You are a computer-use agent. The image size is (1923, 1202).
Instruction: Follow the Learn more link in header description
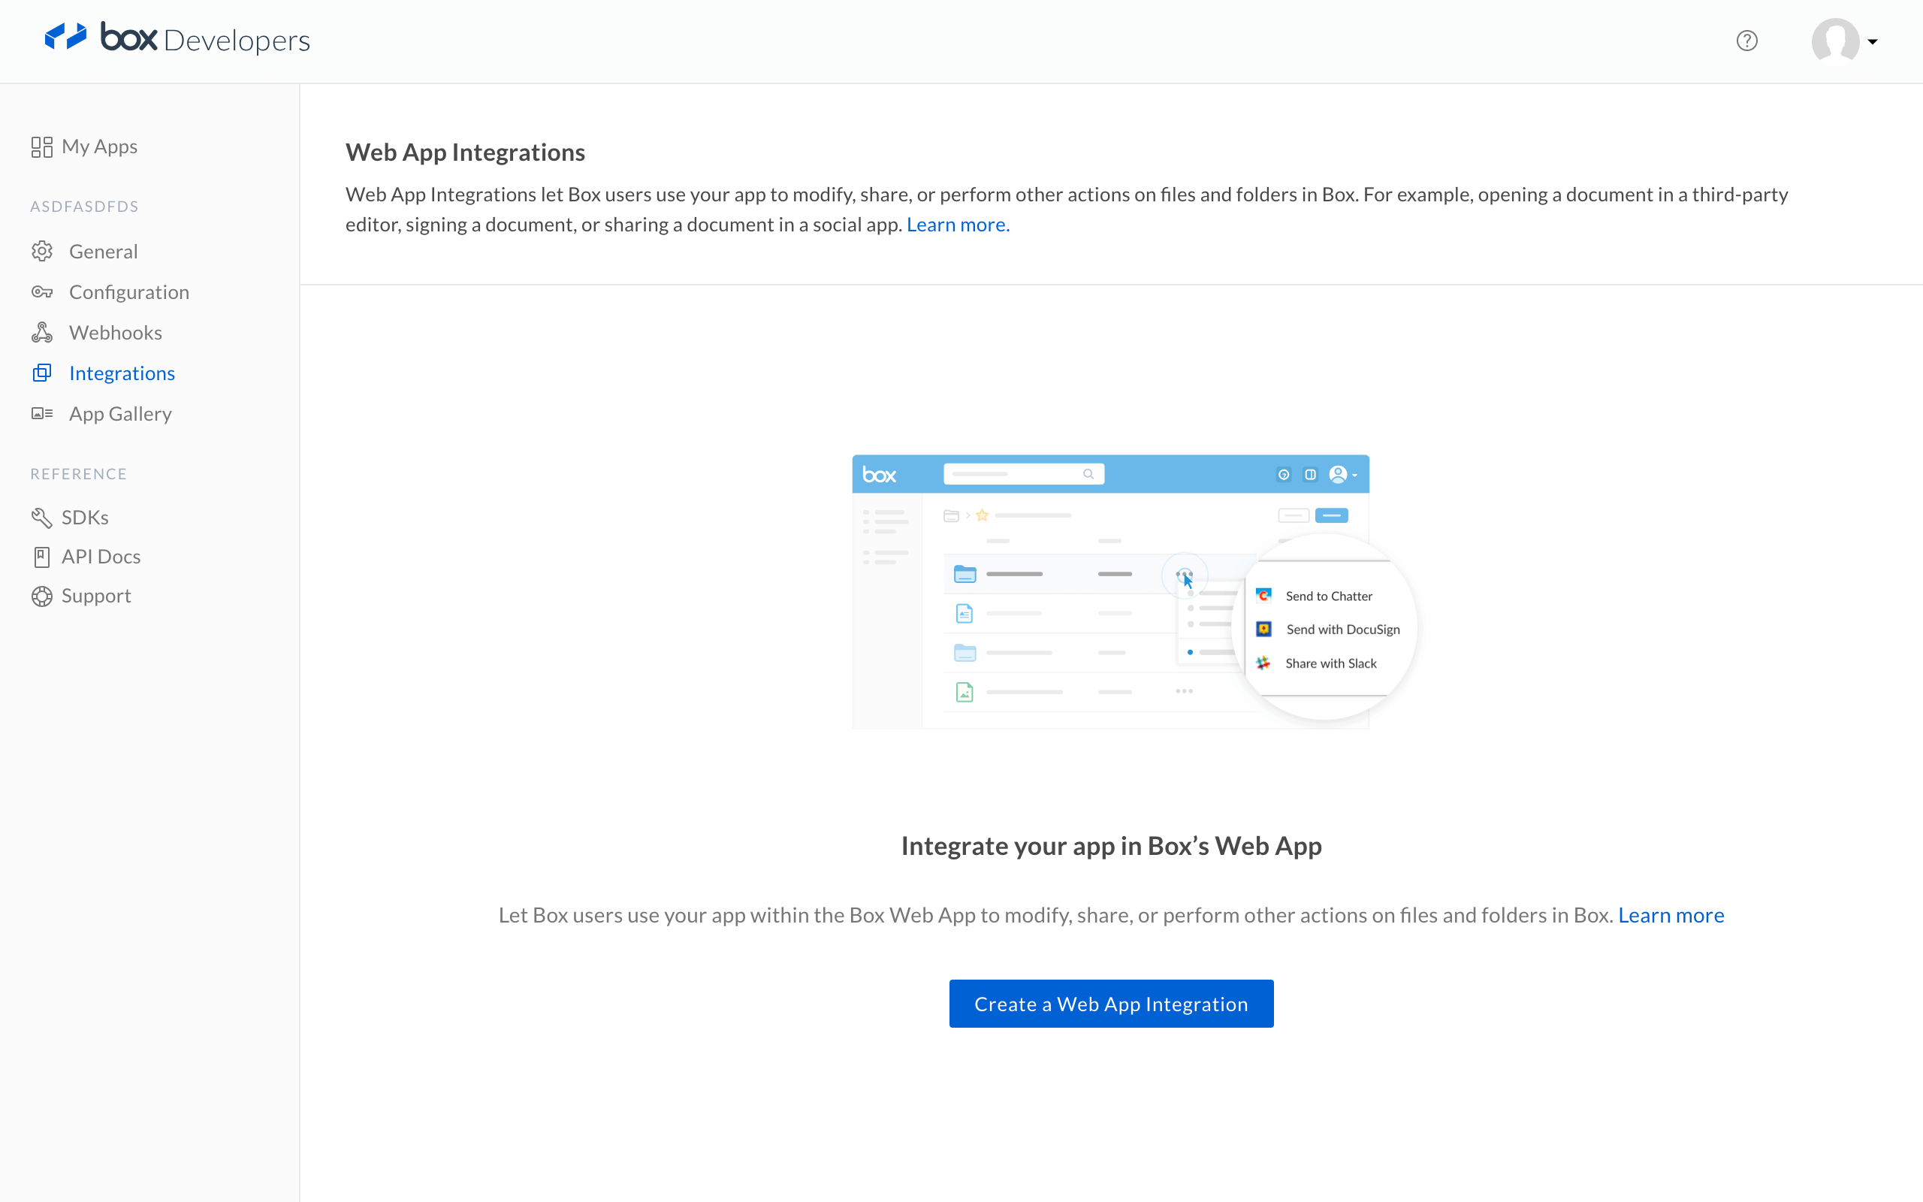click(958, 225)
